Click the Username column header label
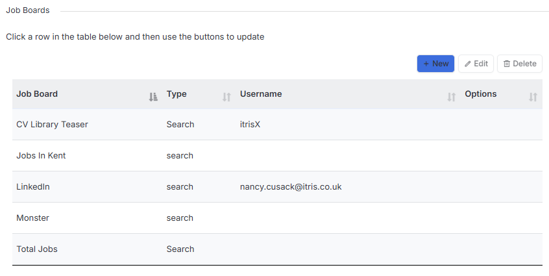549x276 pixels. 261,94
